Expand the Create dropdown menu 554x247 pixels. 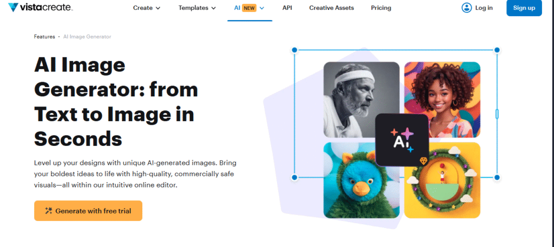point(147,8)
